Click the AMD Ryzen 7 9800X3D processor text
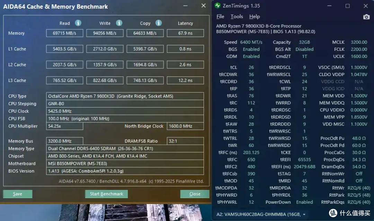The image size is (374, 221). (259, 26)
